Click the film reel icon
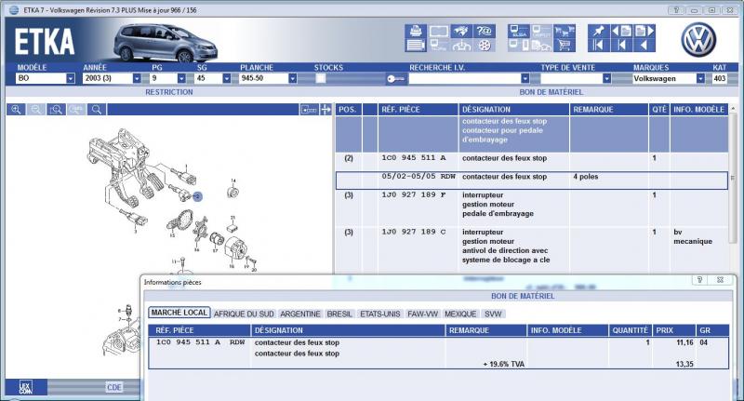Image resolution: width=744 pixels, height=401 pixels. coord(485,45)
